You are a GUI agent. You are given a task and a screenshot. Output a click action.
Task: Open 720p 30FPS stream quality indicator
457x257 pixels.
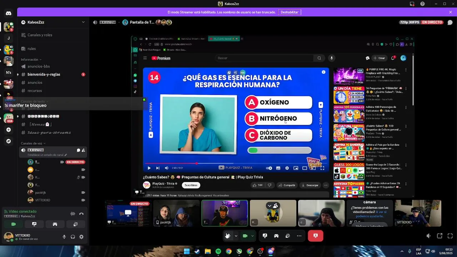coord(409,22)
